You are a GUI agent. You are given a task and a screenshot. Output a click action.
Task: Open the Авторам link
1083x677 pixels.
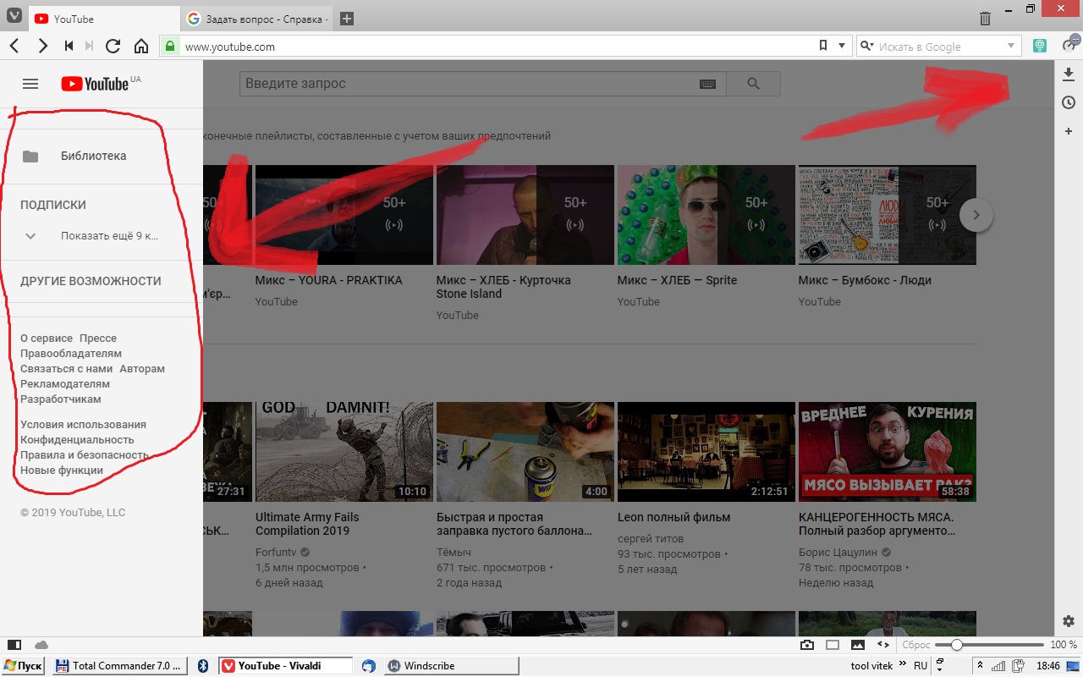click(142, 369)
